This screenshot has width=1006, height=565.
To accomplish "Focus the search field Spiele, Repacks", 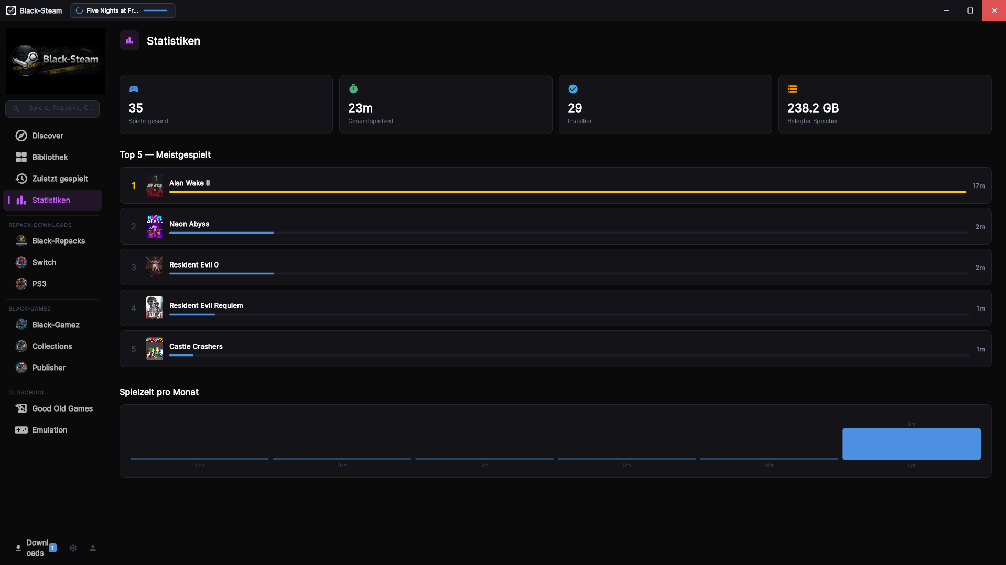I will pos(52,109).
